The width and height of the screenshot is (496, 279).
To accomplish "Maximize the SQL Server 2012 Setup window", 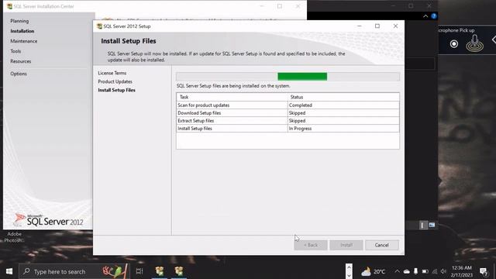I will [377, 26].
